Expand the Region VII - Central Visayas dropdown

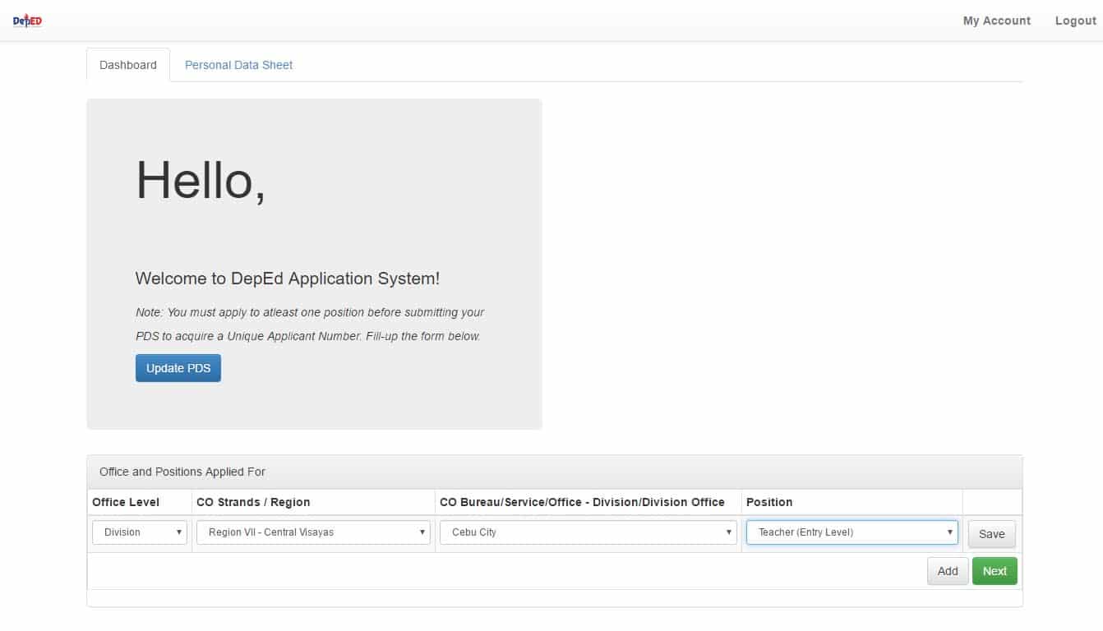pyautogui.click(x=313, y=532)
